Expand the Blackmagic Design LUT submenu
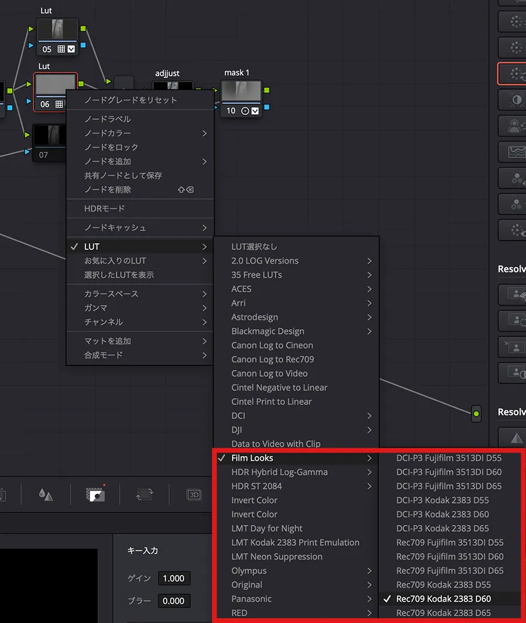The image size is (526, 623). pos(268,331)
